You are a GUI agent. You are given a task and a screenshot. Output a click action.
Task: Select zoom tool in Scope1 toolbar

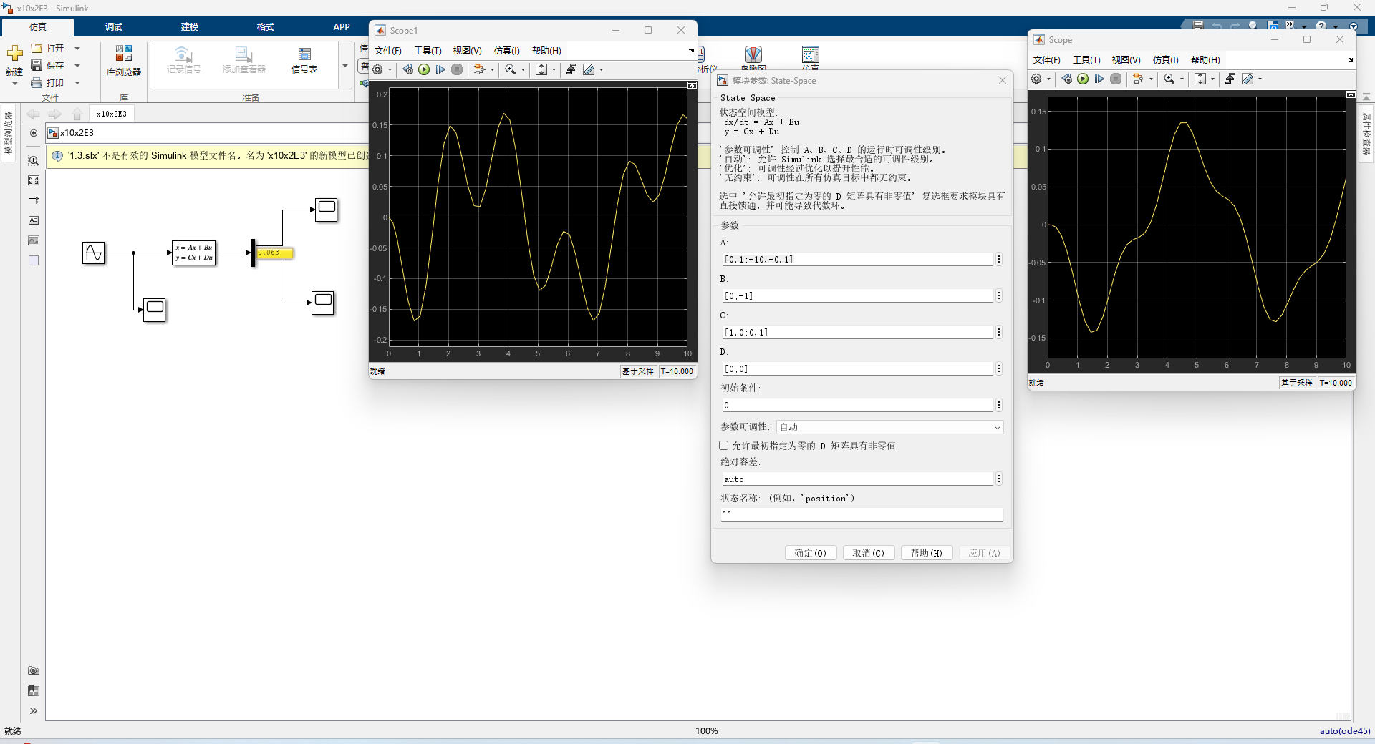point(510,69)
